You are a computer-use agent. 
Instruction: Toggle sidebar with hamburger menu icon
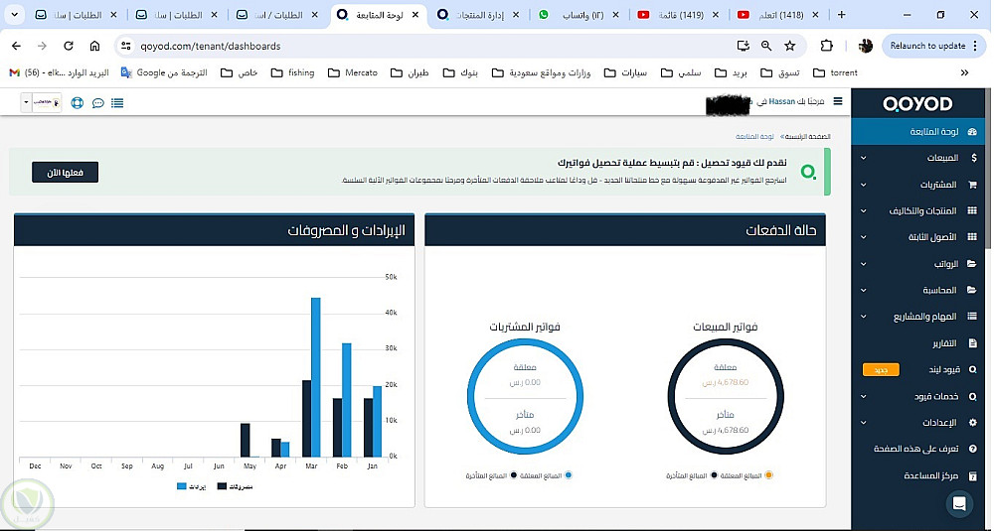[x=838, y=101]
